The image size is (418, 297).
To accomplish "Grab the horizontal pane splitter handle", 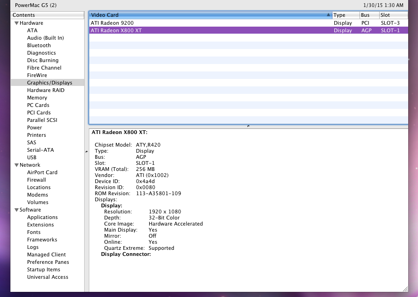I will click(248, 126).
